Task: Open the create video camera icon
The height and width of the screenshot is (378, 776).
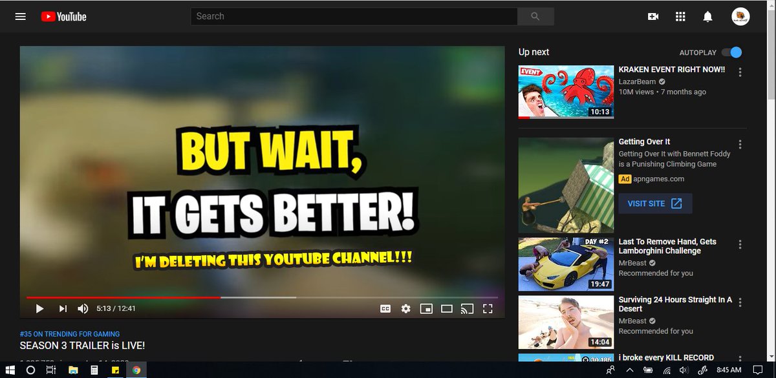Action: coord(653,17)
